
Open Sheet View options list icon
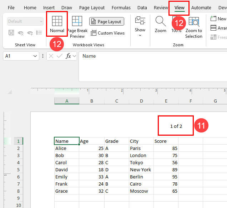tap(39, 33)
